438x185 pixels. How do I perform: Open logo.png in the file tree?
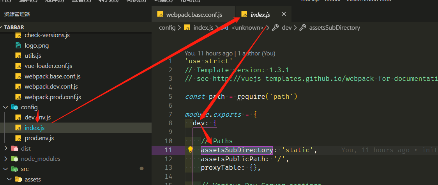tap(37, 45)
